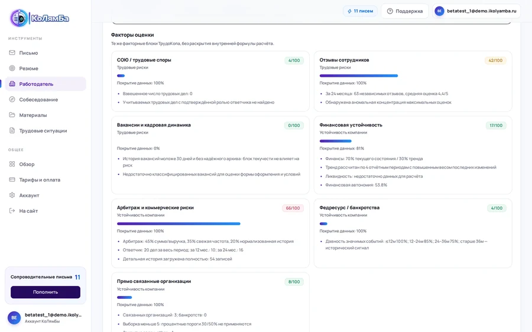This screenshot has height=332, width=532.
Task: Click the 4/100 badge on СОЮ / трудовые споры
Action: (x=294, y=60)
